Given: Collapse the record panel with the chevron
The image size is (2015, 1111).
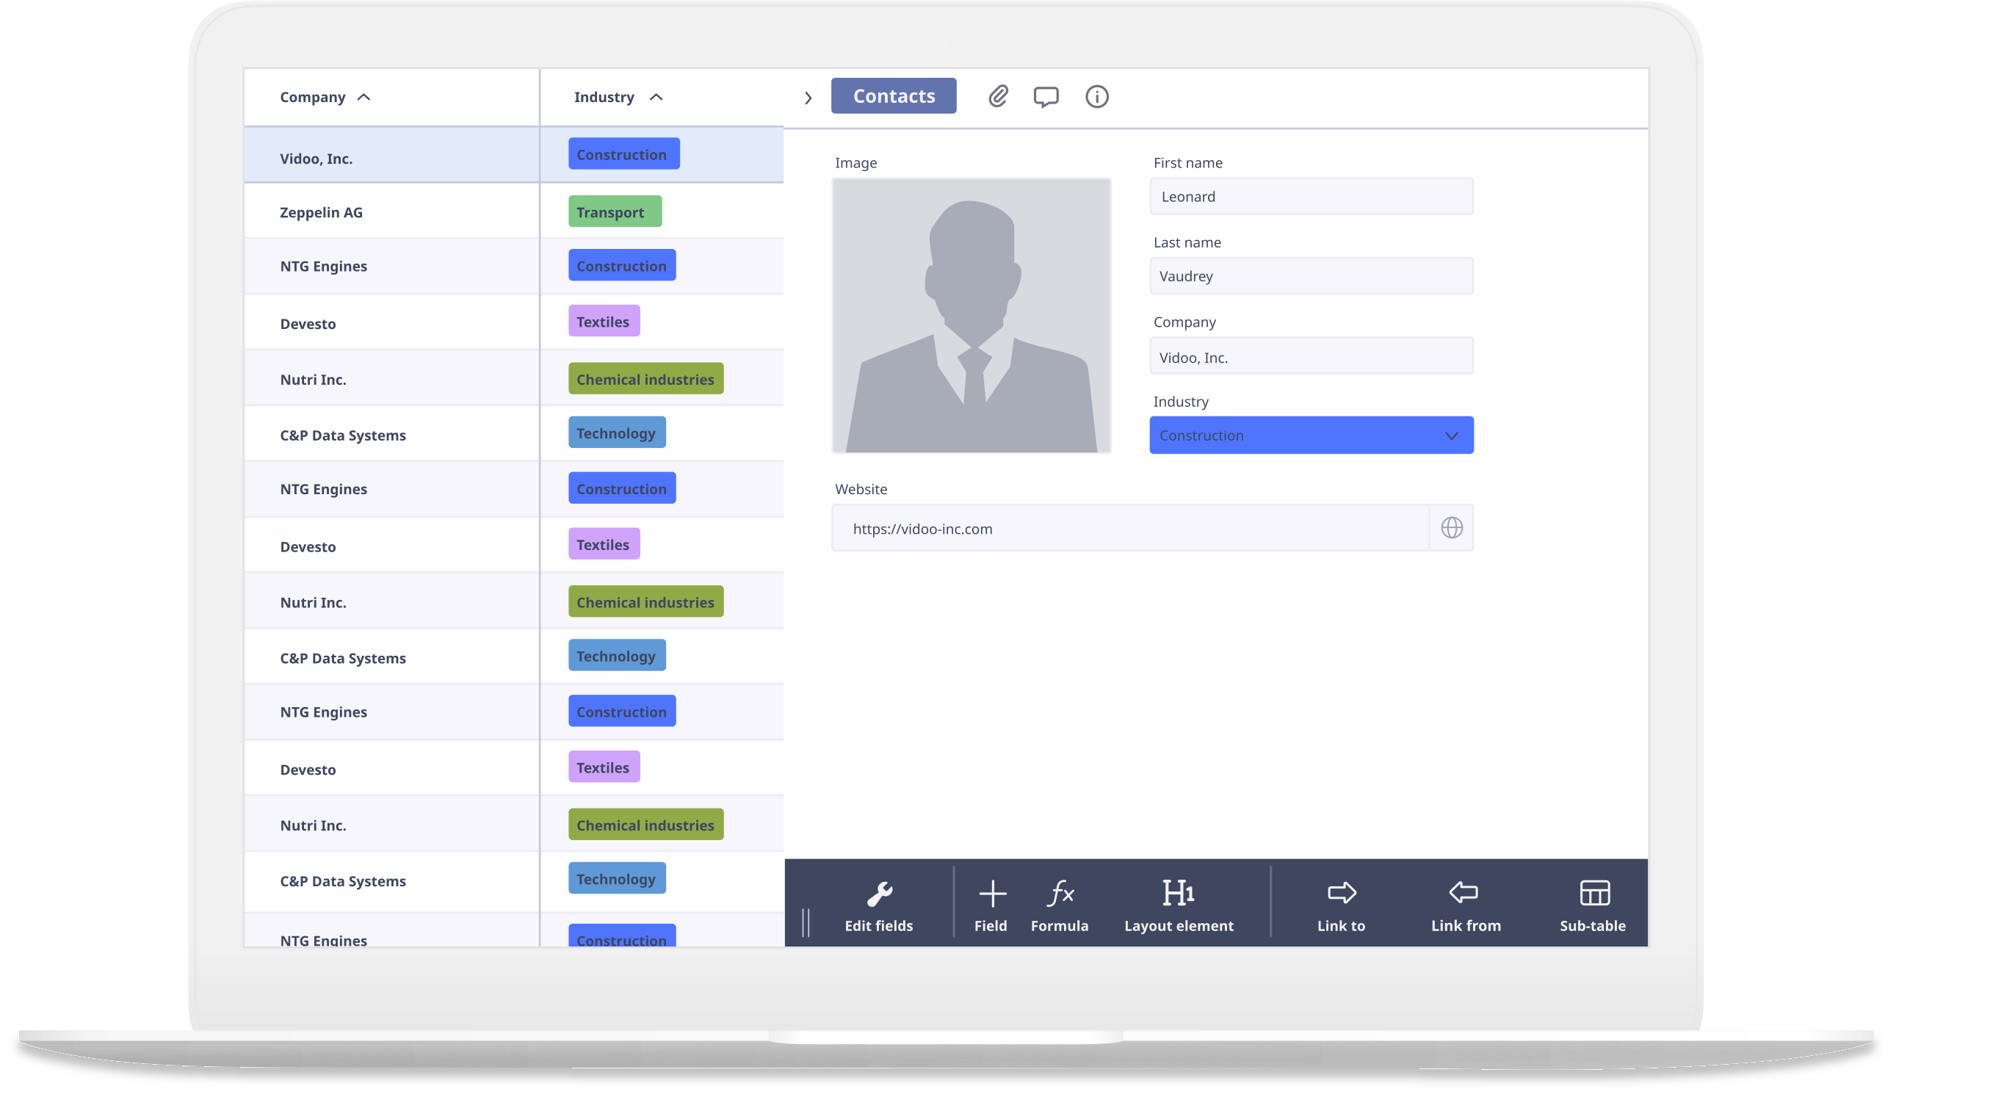Looking at the screenshot, I should (808, 97).
